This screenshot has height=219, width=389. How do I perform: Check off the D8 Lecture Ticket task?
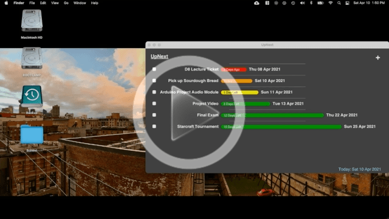[154, 69]
